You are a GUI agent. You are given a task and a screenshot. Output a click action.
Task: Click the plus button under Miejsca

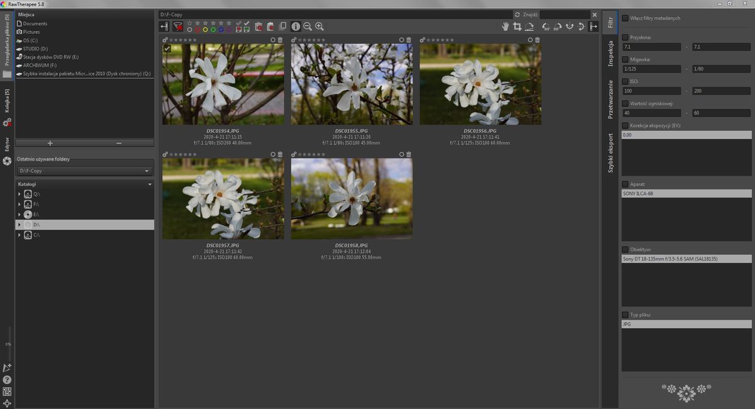pyautogui.click(x=50, y=143)
